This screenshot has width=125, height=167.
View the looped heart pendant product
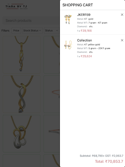tap(21, 133)
